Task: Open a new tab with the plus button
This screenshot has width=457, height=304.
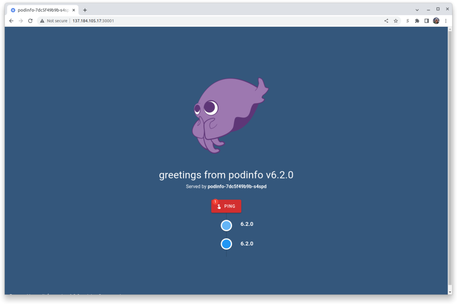Action: (85, 9)
